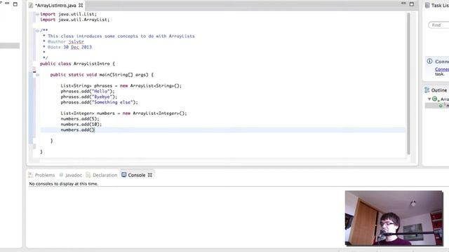Minimize the left panel view
Viewport: 449px width, 252px height.
coord(7,3)
